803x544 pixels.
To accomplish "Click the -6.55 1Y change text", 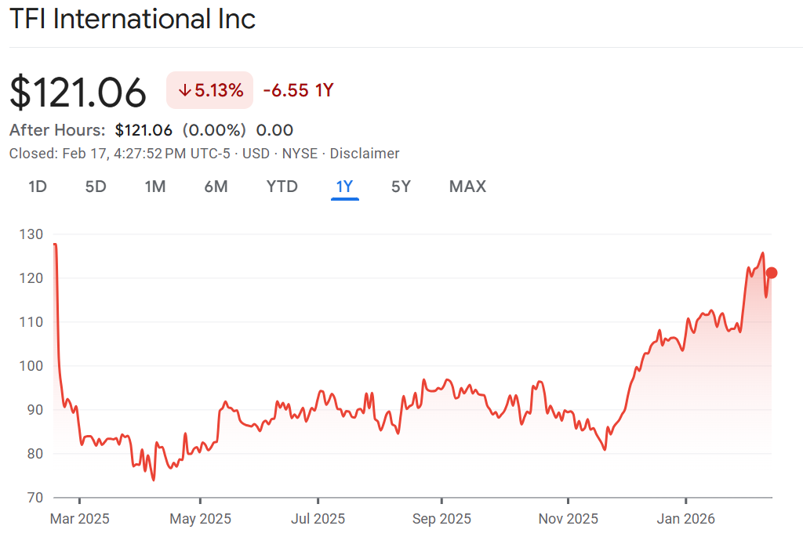I will pos(298,90).
